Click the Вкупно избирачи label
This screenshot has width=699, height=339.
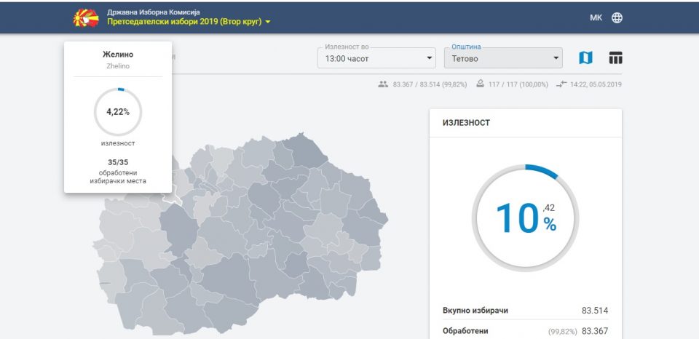(x=475, y=311)
